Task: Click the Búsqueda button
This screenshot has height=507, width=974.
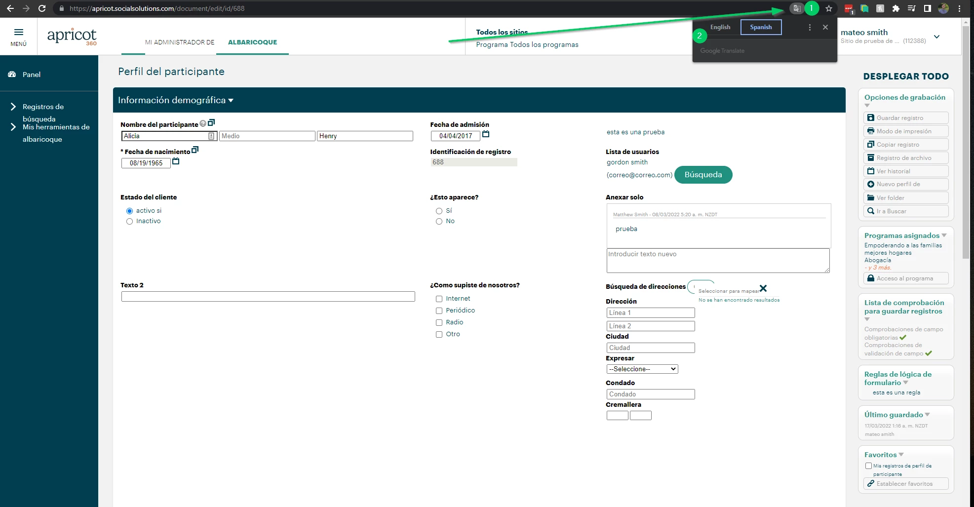Action: point(703,175)
